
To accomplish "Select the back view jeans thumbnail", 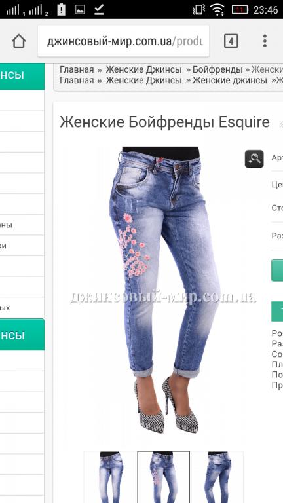I will 217,477.
